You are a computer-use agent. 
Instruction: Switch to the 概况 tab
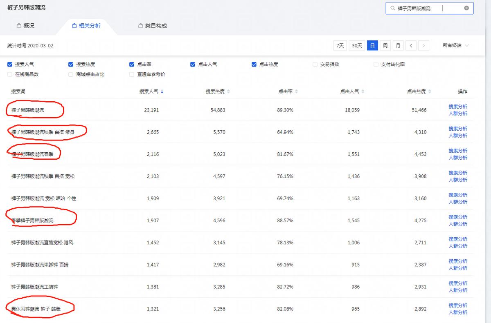pyautogui.click(x=25, y=25)
